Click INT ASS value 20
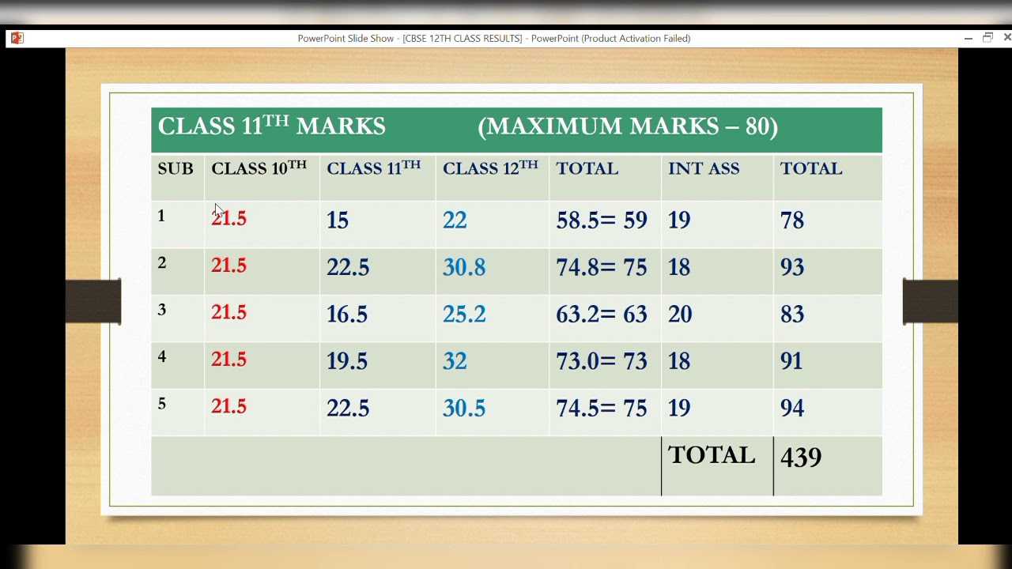1012x569 pixels. click(x=680, y=315)
